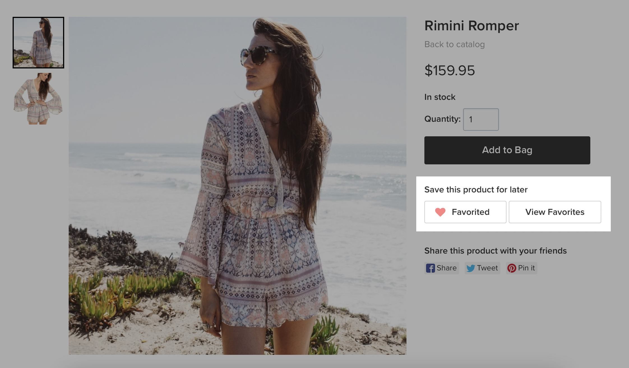Select the first product thumbnail
629x368 pixels.
pyautogui.click(x=38, y=43)
